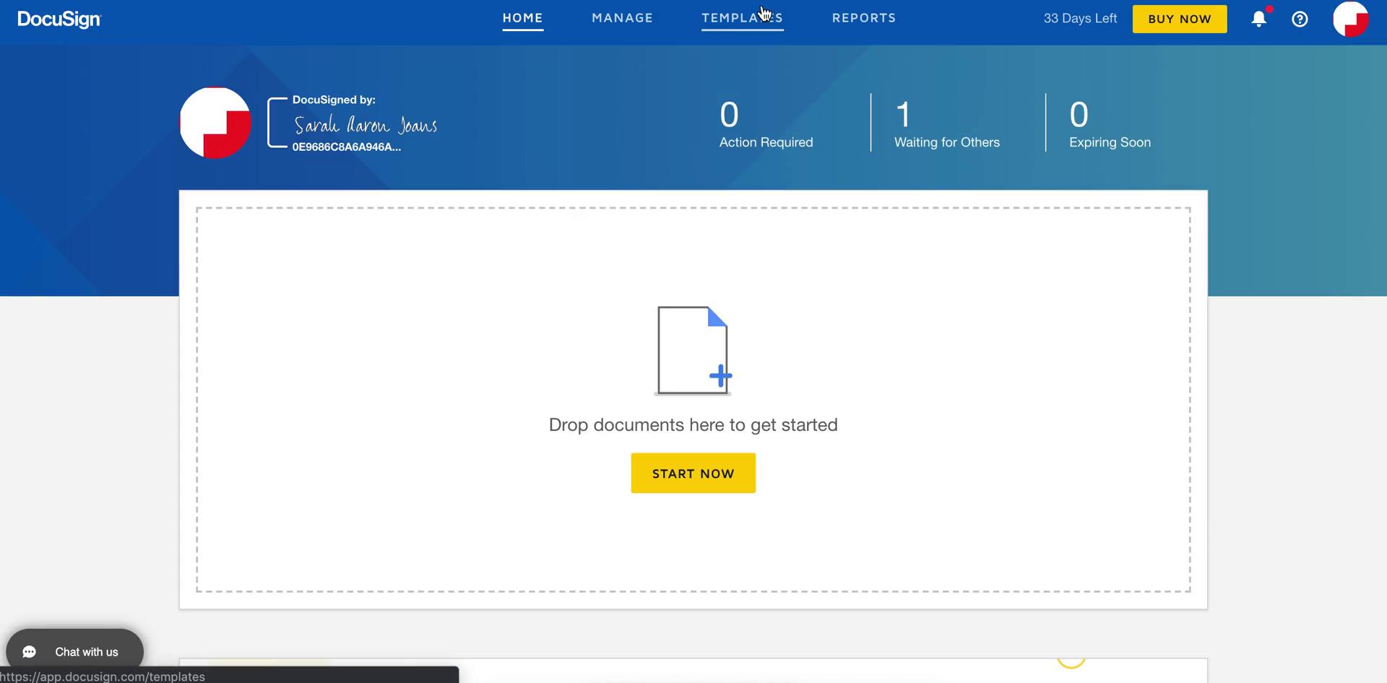Viewport: 1387px width, 683px height.
Task: Open the Chat with us widget
Action: [x=75, y=652]
